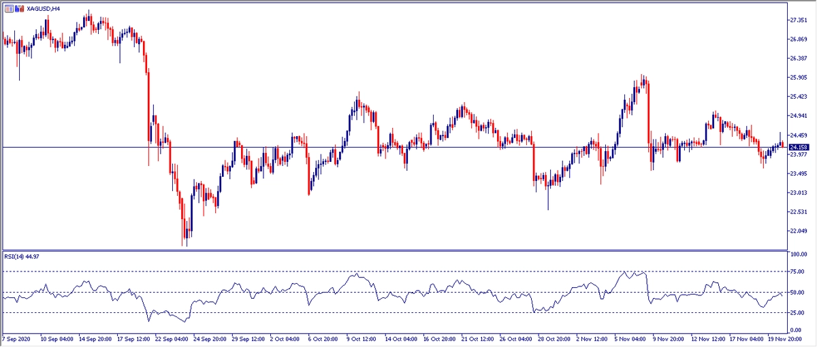The image size is (817, 347).
Task: Click the 19 Nov 20:00 time label
Action: click(786, 338)
